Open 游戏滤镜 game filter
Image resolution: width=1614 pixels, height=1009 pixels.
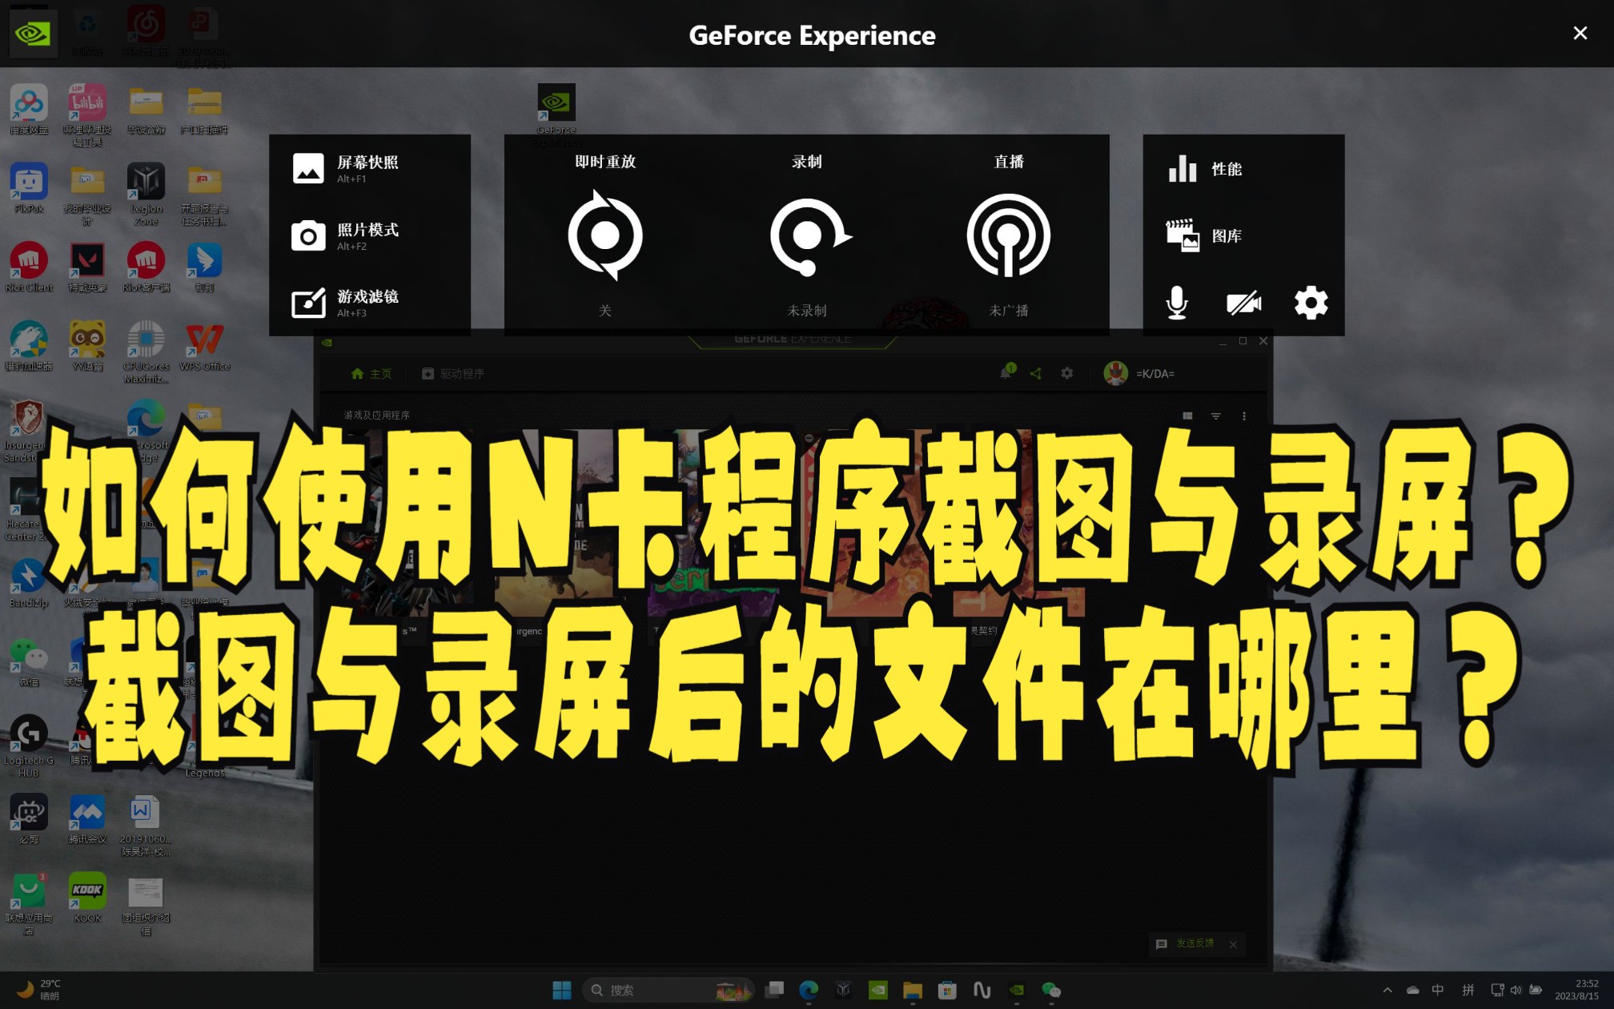(x=346, y=303)
